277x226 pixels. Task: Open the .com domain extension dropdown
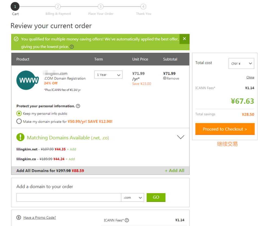133,197
